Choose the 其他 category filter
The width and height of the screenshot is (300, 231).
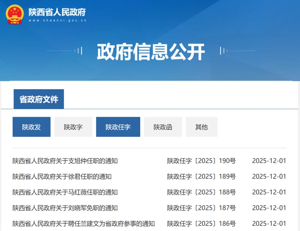pyautogui.click(x=201, y=127)
